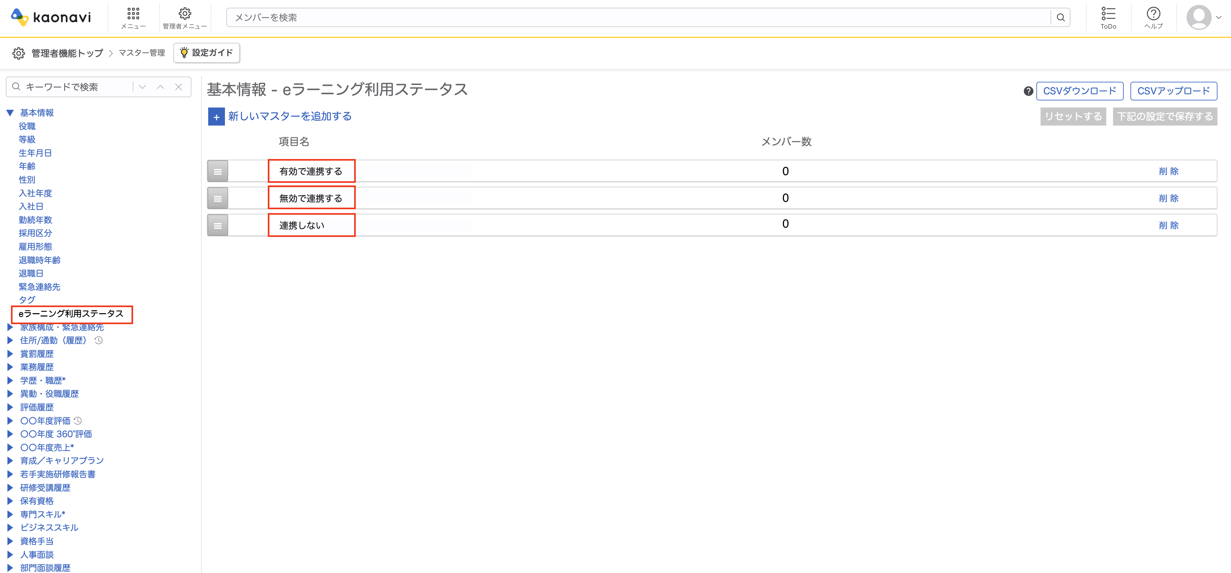Screen dimensions: 1231x573
Task: Click the メンバーを検索 input field
Action: pos(638,18)
